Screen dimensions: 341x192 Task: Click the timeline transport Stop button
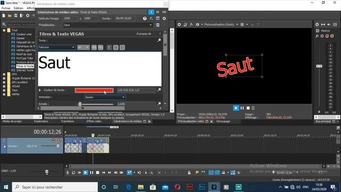pyautogui.click(x=98, y=173)
